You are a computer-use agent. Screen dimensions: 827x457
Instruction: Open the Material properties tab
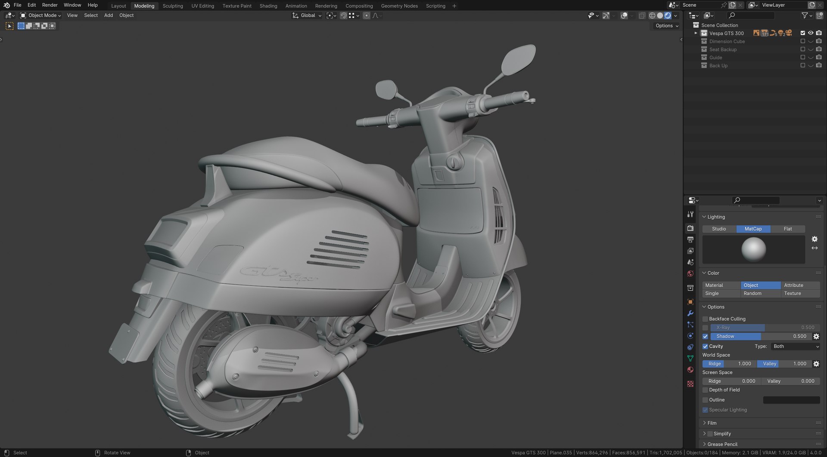[690, 370]
